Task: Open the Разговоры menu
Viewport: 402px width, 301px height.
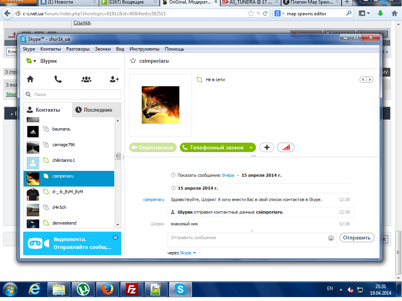Action: click(78, 49)
